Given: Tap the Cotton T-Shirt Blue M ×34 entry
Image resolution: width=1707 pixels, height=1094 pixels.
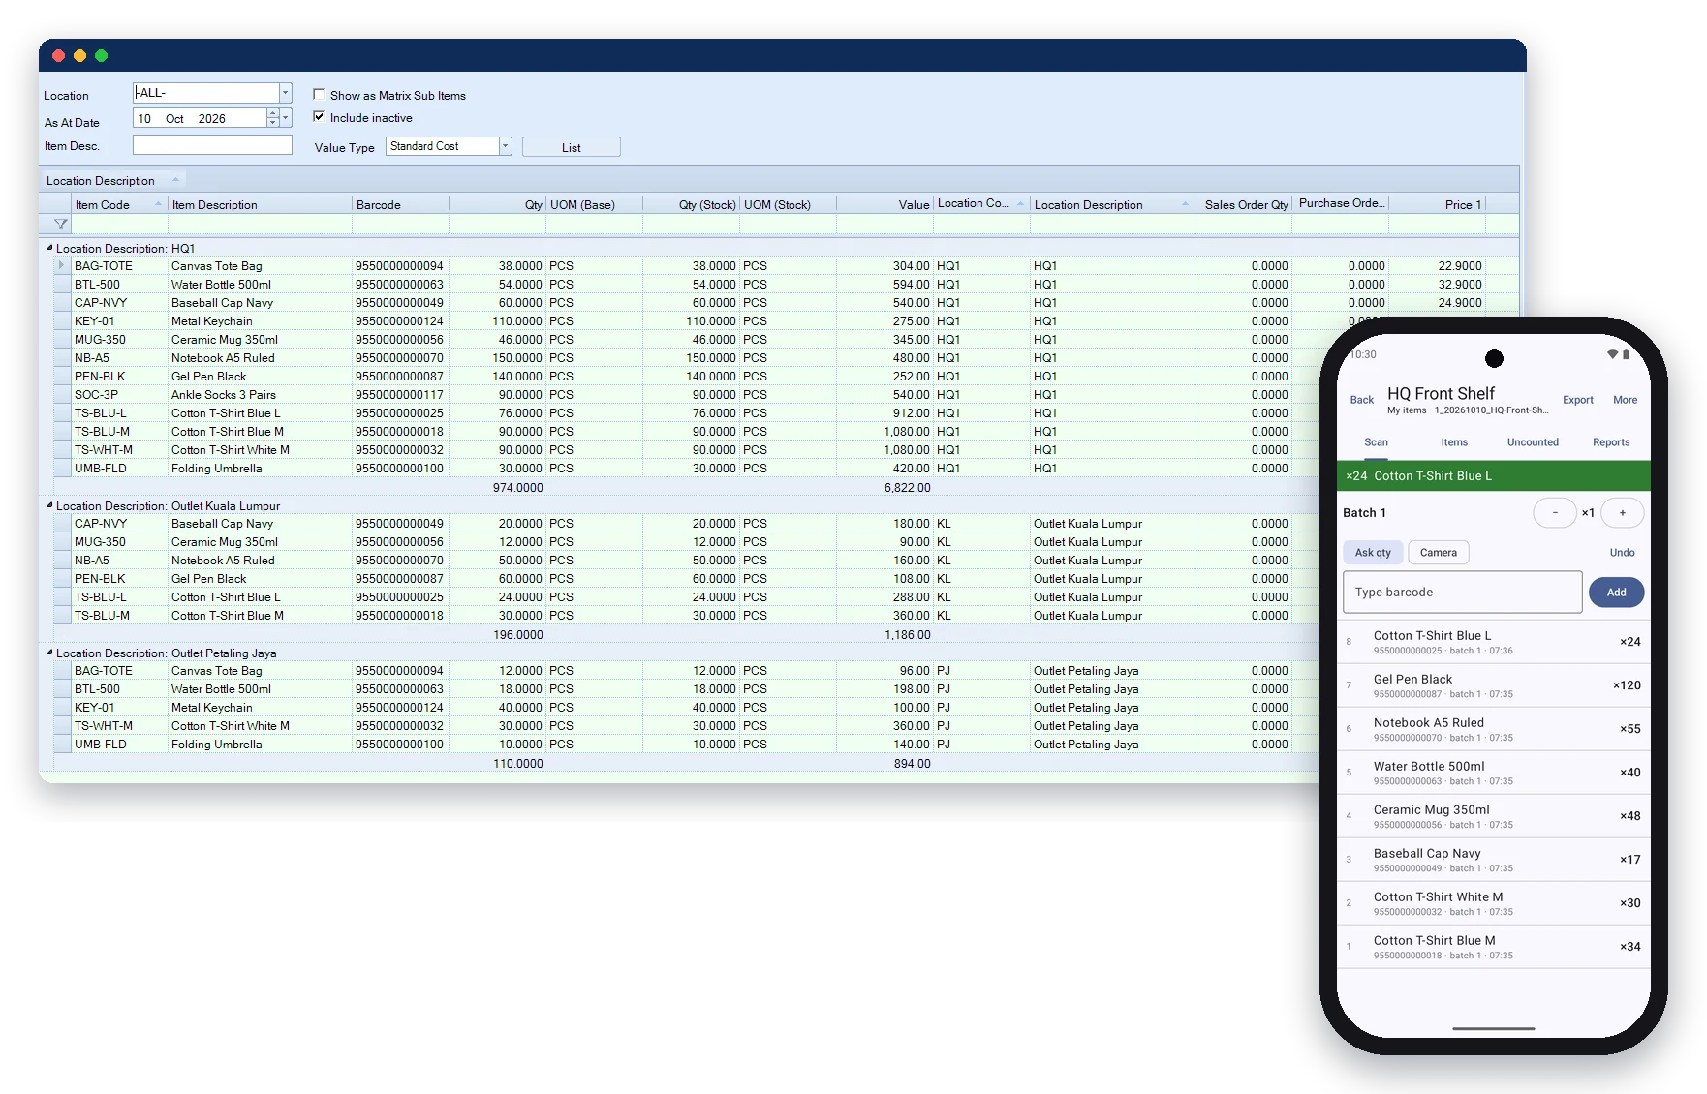Looking at the screenshot, I should (x=1493, y=947).
